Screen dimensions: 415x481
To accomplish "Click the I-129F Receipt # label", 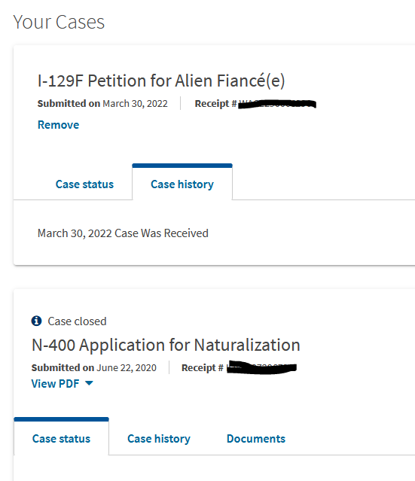I will tap(216, 103).
